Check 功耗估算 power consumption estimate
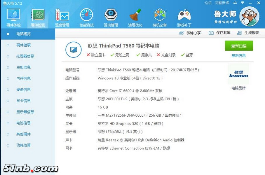265x175 pixels. [x=23, y=145]
